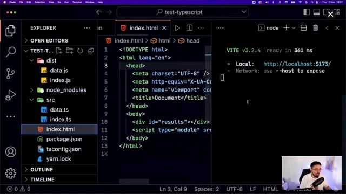
Task: Click html breadcrumb in editor
Action: click(161, 41)
